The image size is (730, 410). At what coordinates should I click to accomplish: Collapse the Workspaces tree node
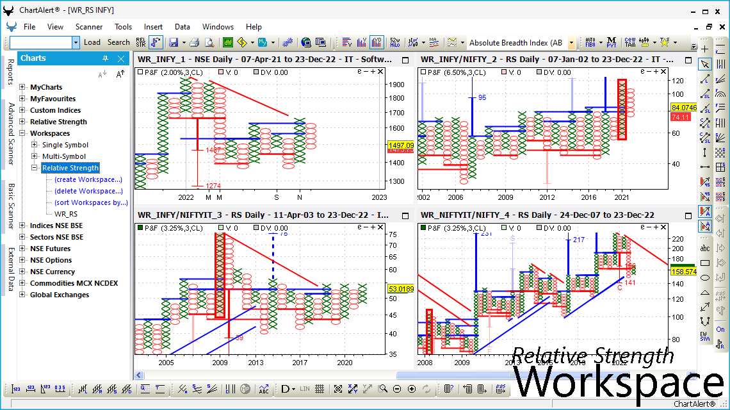tap(22, 133)
